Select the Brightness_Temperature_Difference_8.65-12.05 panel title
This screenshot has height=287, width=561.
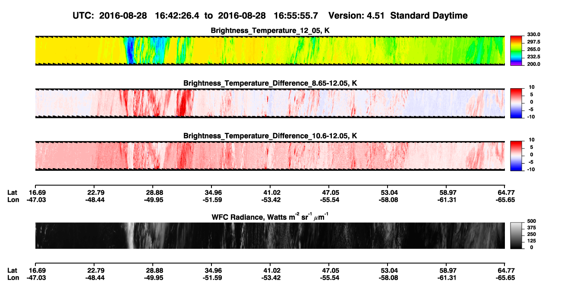click(x=270, y=83)
